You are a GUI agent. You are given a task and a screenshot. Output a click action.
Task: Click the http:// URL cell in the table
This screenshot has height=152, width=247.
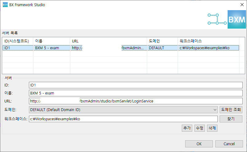click(x=109, y=48)
